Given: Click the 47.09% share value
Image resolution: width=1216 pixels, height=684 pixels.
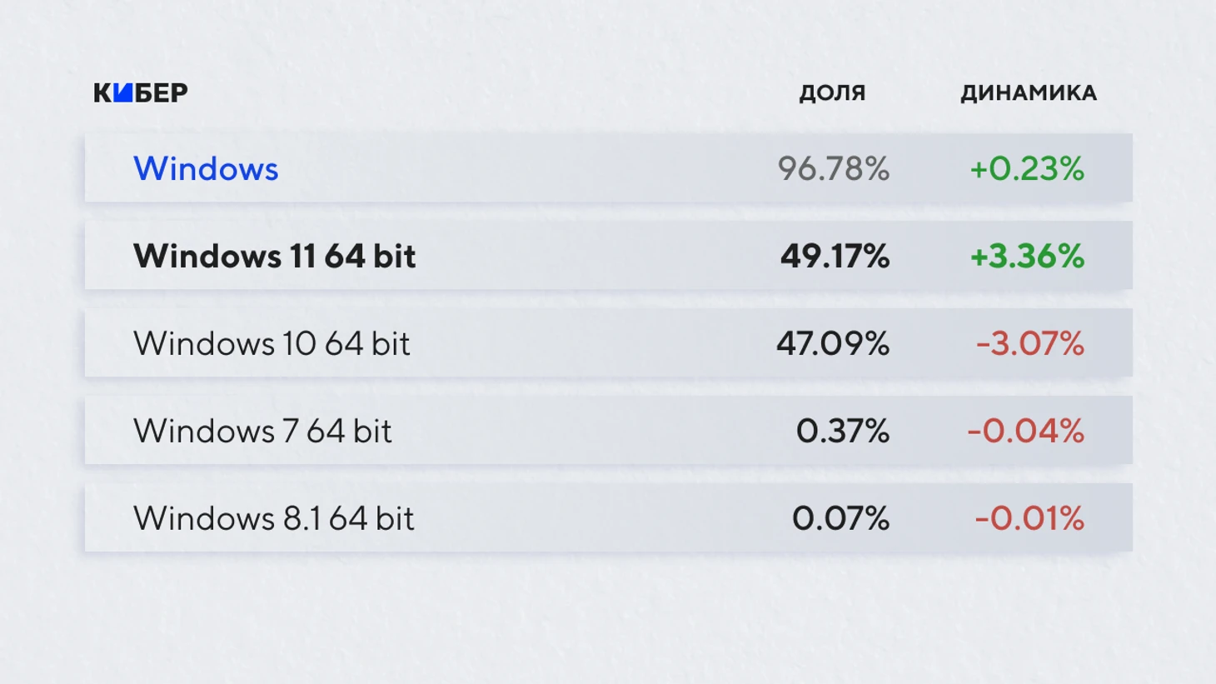Looking at the screenshot, I should pos(833,344).
